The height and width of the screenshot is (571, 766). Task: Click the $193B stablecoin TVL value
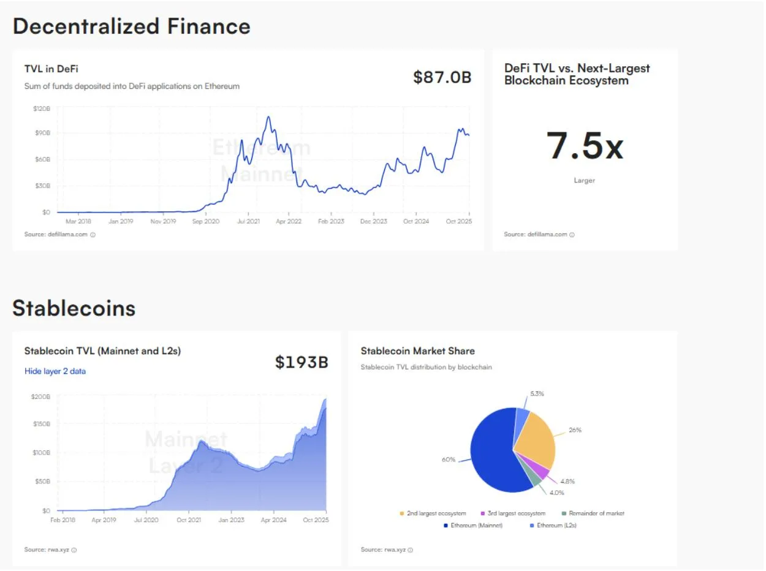[x=301, y=362]
